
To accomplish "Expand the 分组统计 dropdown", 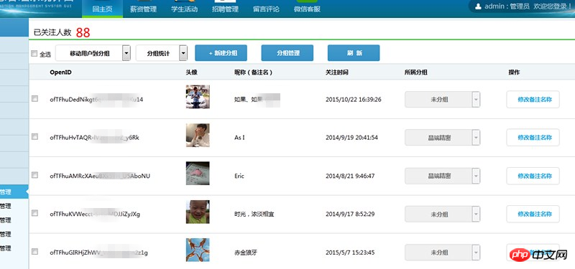I will pyautogui.click(x=162, y=53).
